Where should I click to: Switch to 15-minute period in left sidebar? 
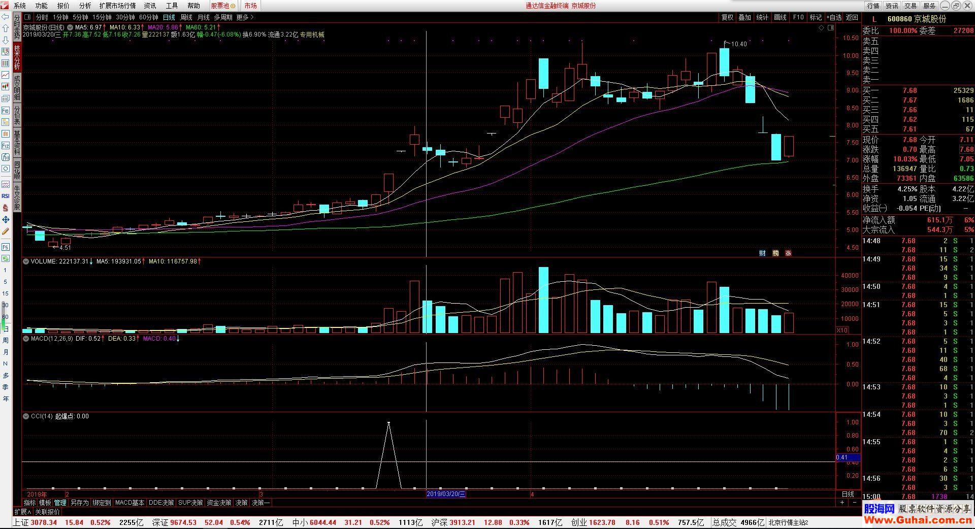pyautogui.click(x=6, y=293)
